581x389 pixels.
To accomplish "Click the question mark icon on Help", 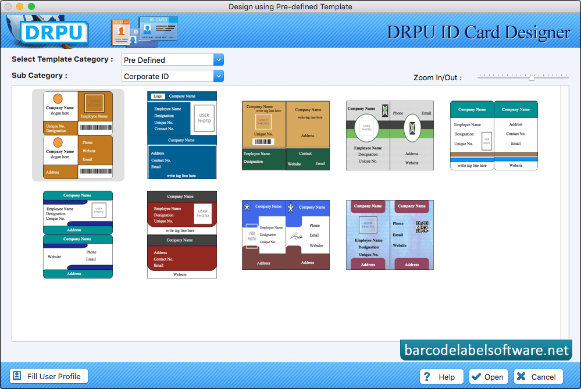I will click(427, 377).
